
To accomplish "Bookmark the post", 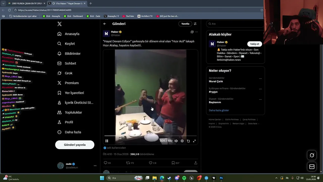I will [x=173, y=163].
